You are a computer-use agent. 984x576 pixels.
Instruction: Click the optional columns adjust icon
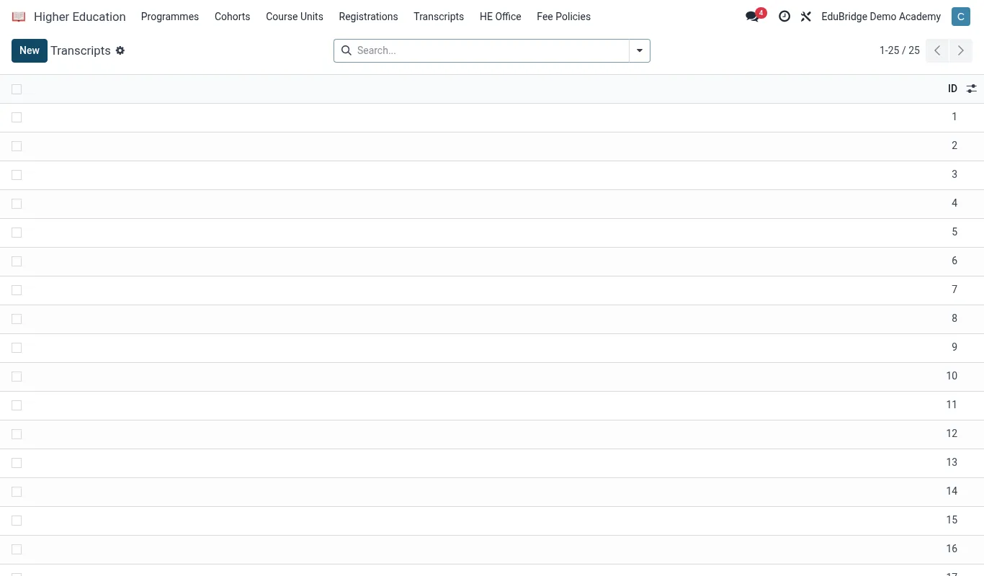[972, 89]
